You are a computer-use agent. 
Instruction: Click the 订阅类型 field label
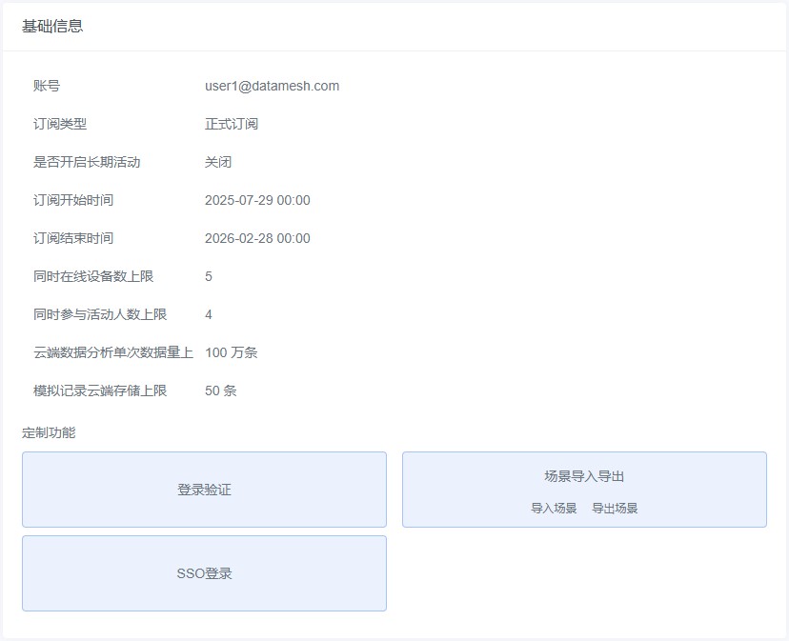60,124
